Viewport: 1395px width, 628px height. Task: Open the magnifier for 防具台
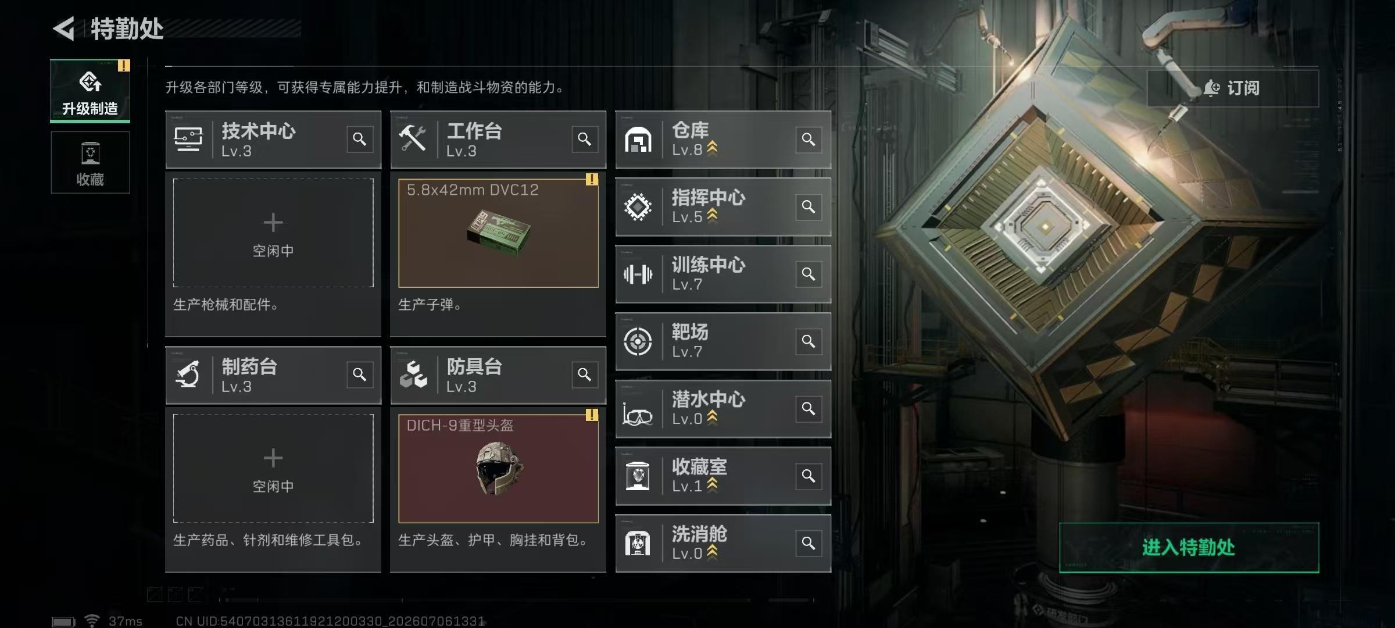click(x=585, y=375)
